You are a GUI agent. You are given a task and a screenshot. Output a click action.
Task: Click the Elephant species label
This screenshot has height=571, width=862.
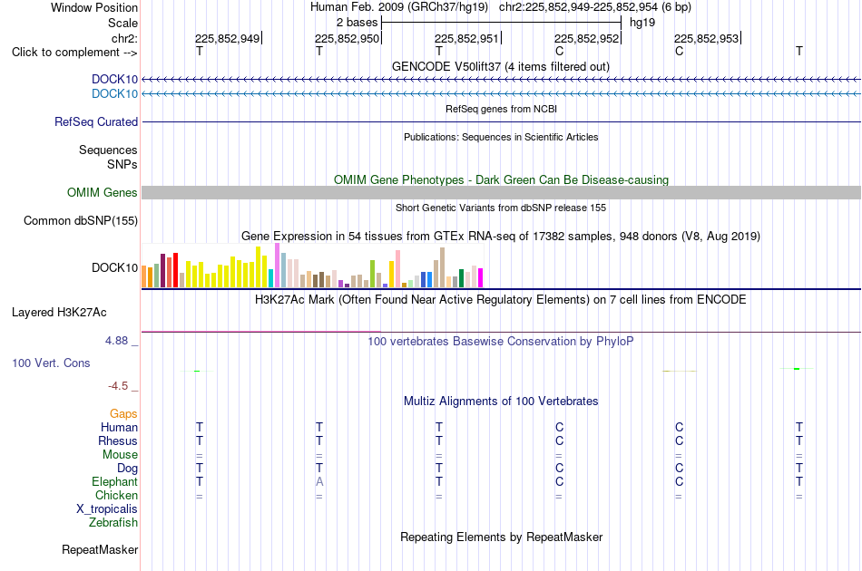115,481
